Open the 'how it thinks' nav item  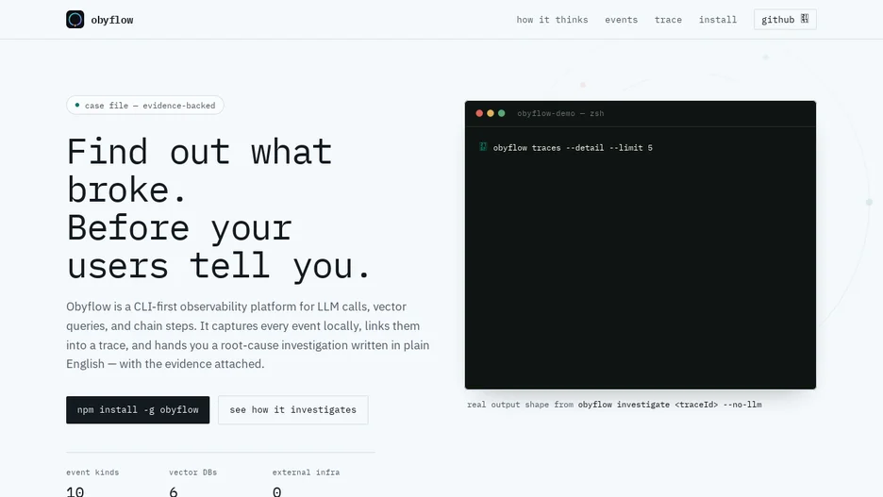click(552, 20)
